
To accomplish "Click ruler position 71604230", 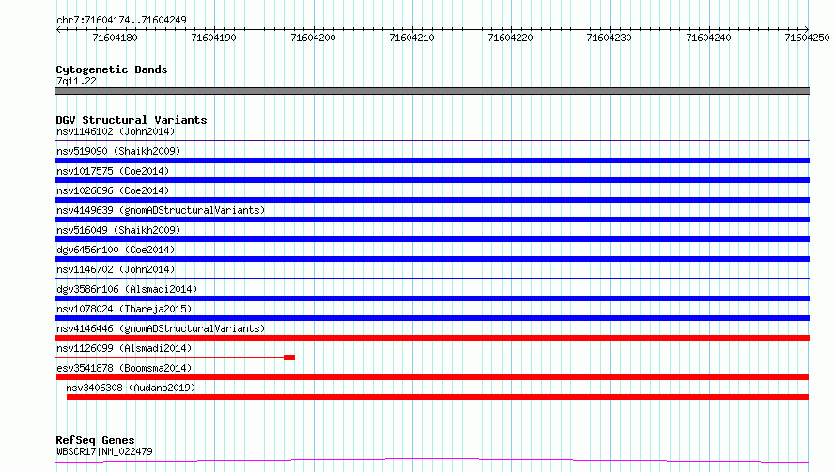I will (609, 38).
